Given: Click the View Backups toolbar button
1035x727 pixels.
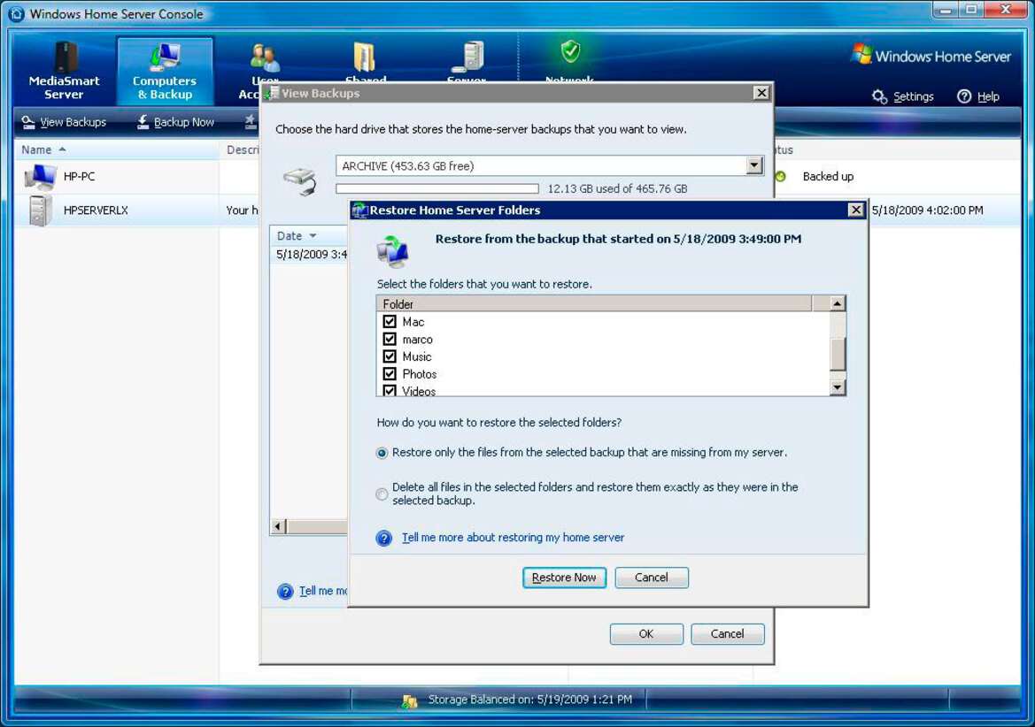Looking at the screenshot, I should click(64, 122).
